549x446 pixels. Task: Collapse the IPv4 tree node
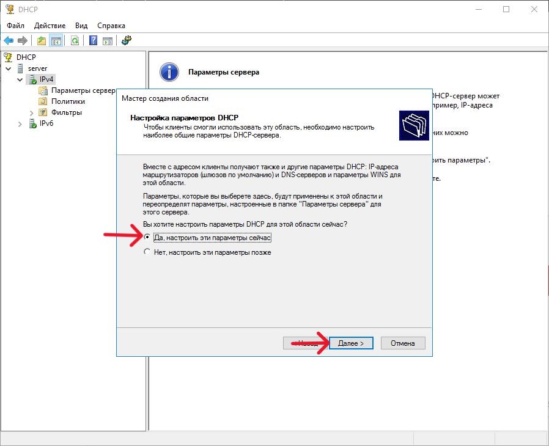(20, 79)
